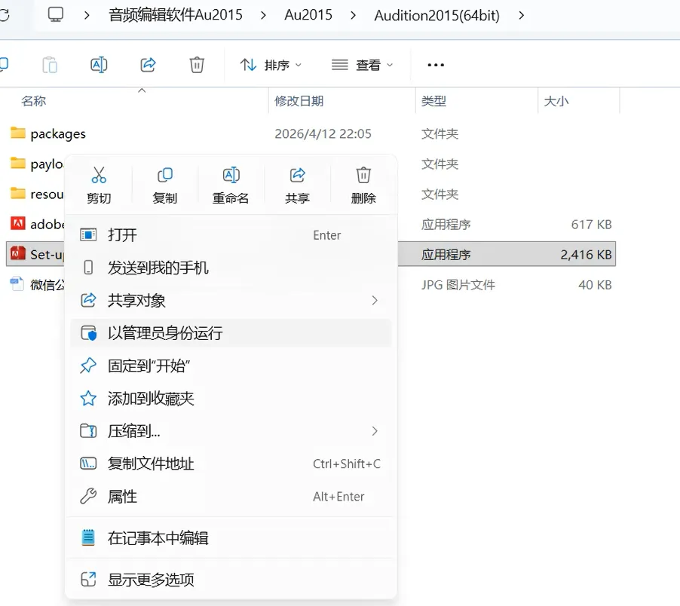680x606 pixels.
Task: Click the Cut icon in context menu
Action: pos(99,175)
